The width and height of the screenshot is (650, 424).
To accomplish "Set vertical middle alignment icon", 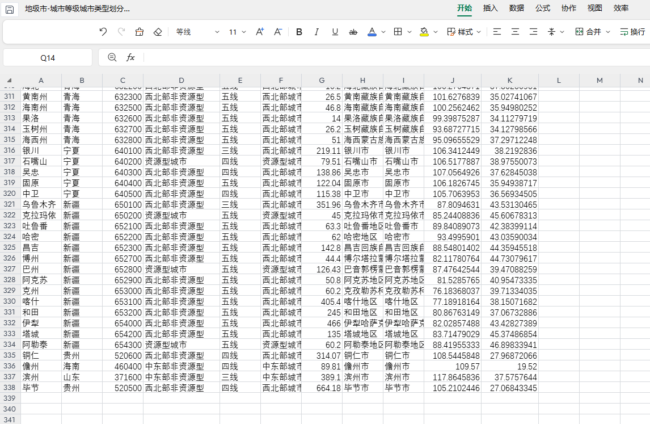I will tap(552, 32).
